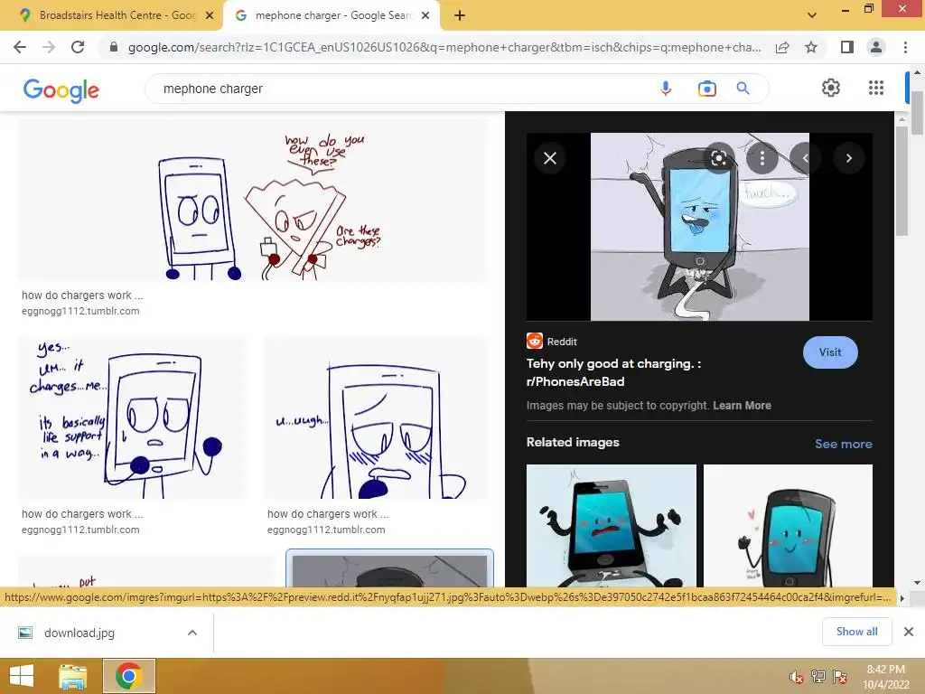
Task: Click Show all downloads
Action: (856, 632)
